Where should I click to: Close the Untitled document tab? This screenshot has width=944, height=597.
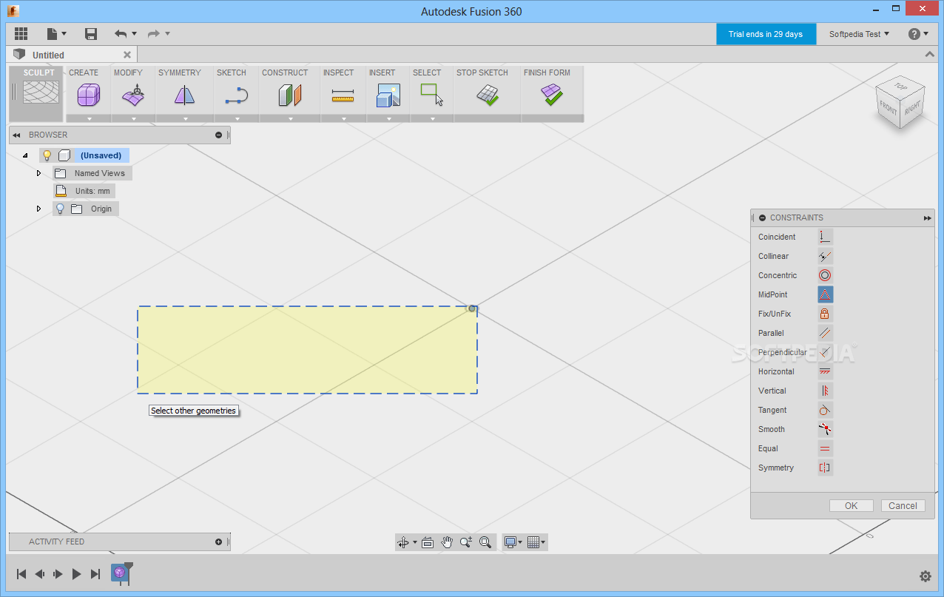coord(127,55)
